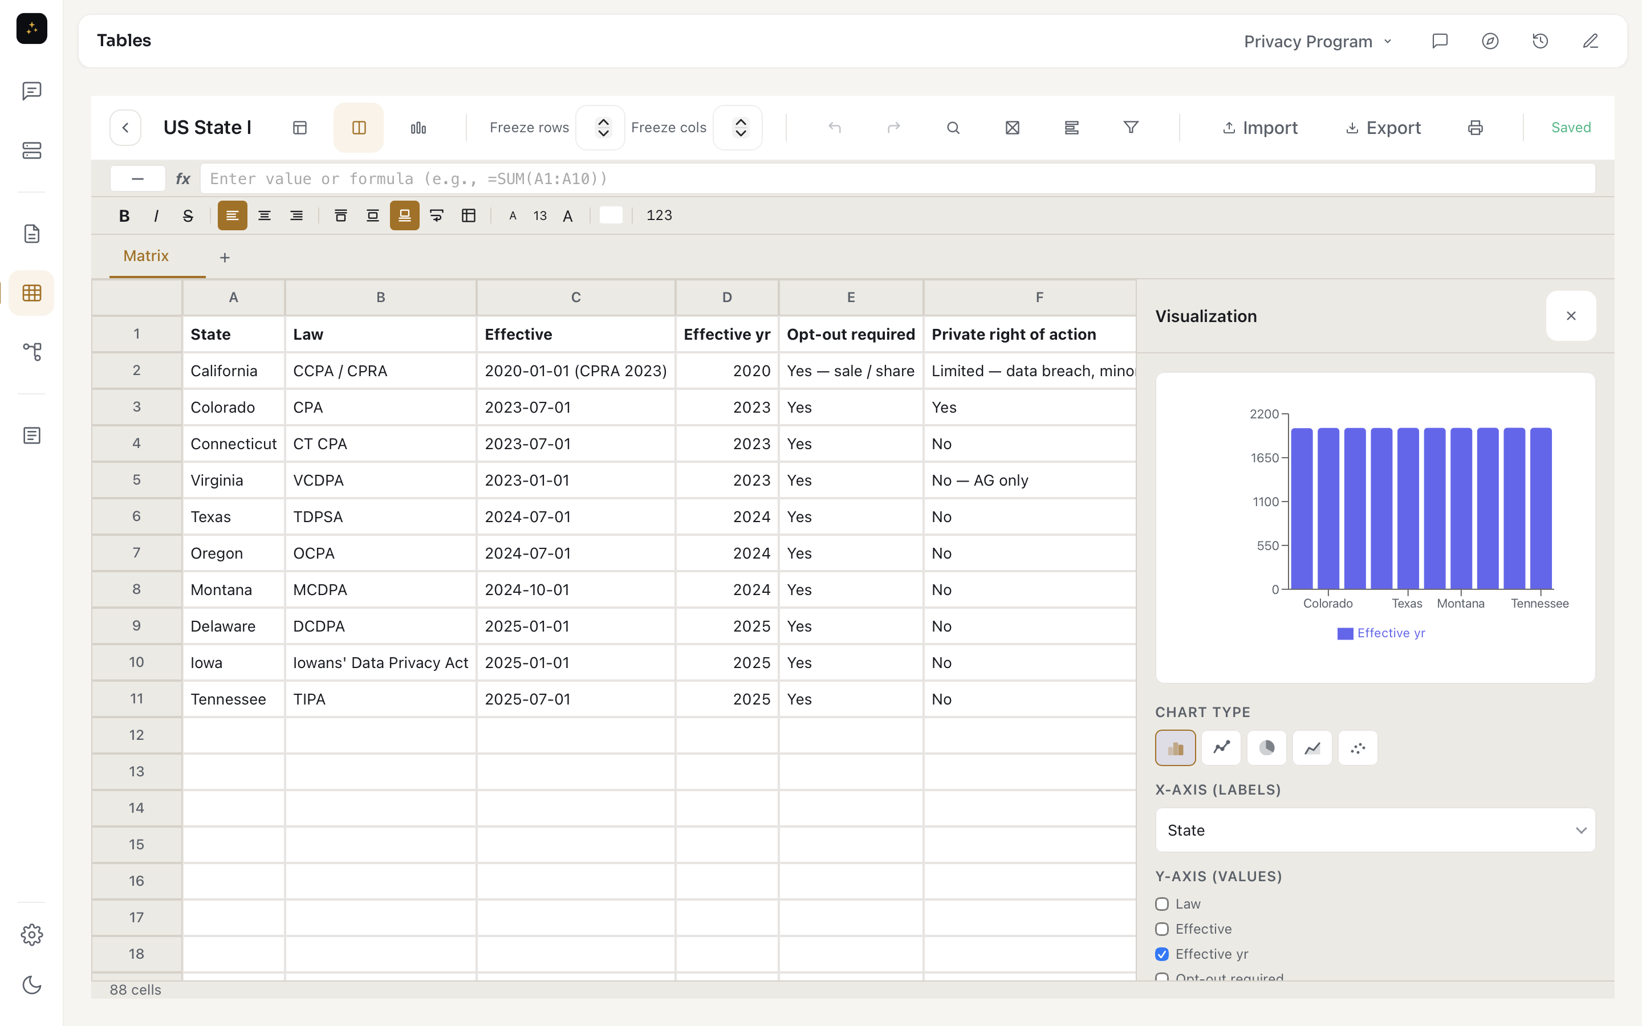This screenshot has height=1026, width=1642.
Task: Select align center
Action: tap(264, 216)
